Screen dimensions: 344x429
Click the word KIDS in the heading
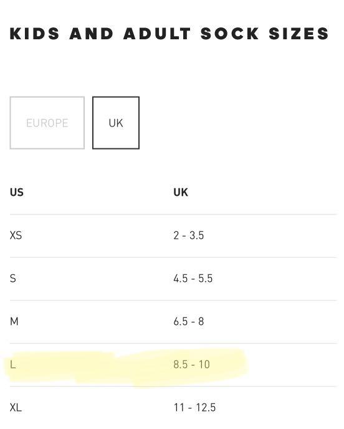point(34,34)
